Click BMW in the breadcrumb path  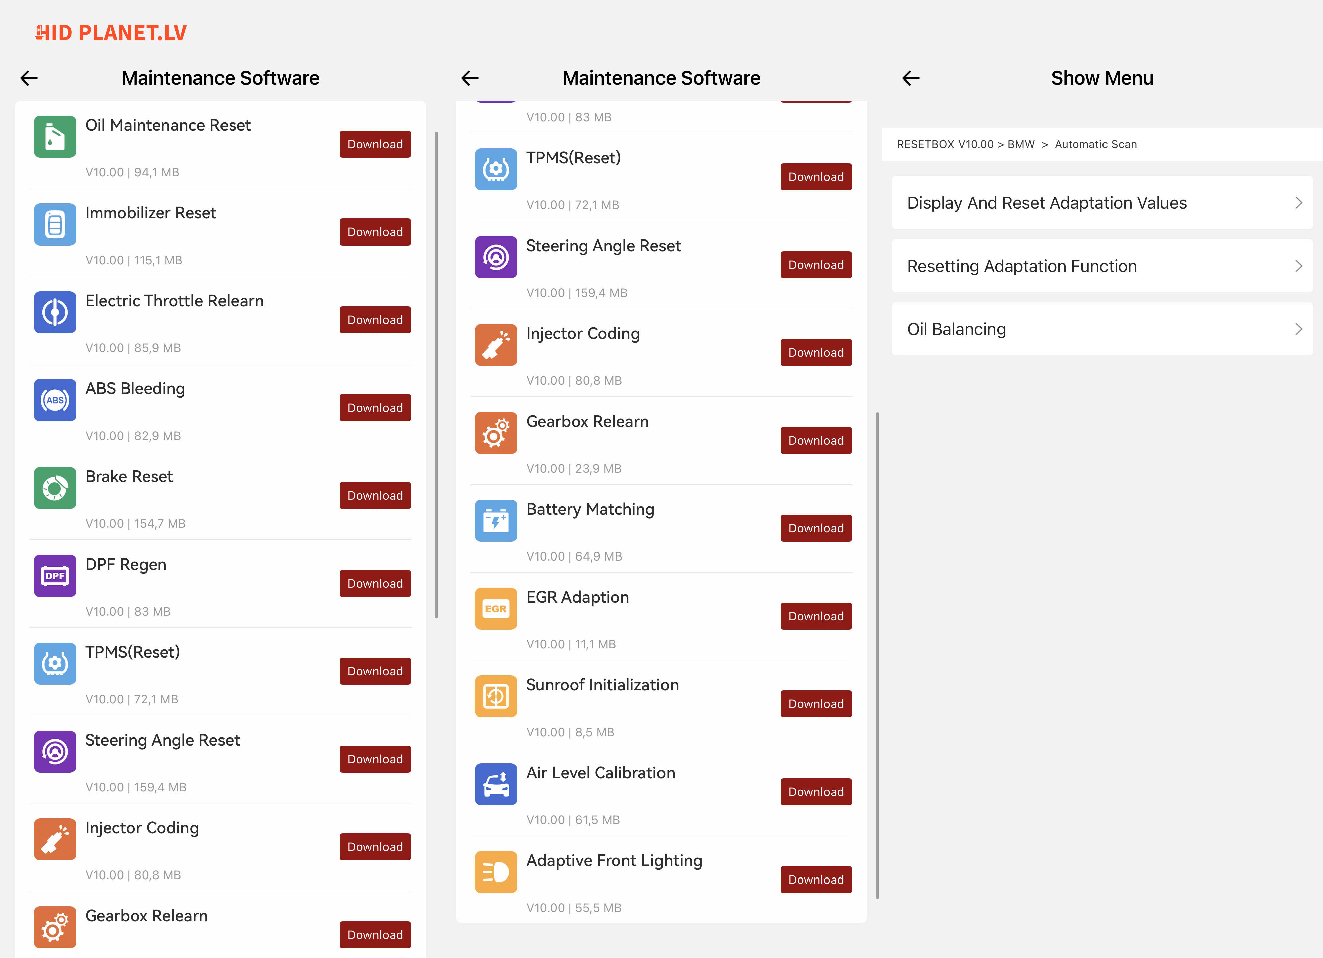pos(1021,144)
